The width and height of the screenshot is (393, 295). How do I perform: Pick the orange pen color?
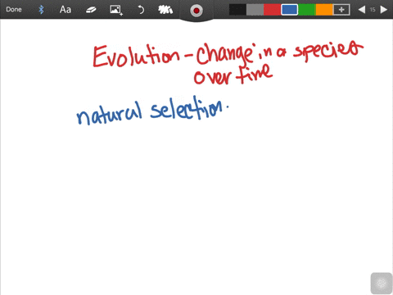click(x=324, y=10)
